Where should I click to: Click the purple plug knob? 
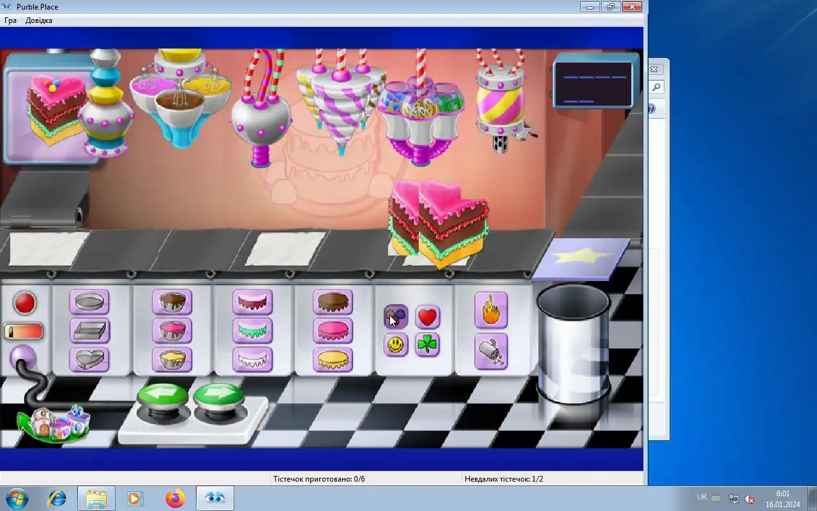tap(24, 358)
